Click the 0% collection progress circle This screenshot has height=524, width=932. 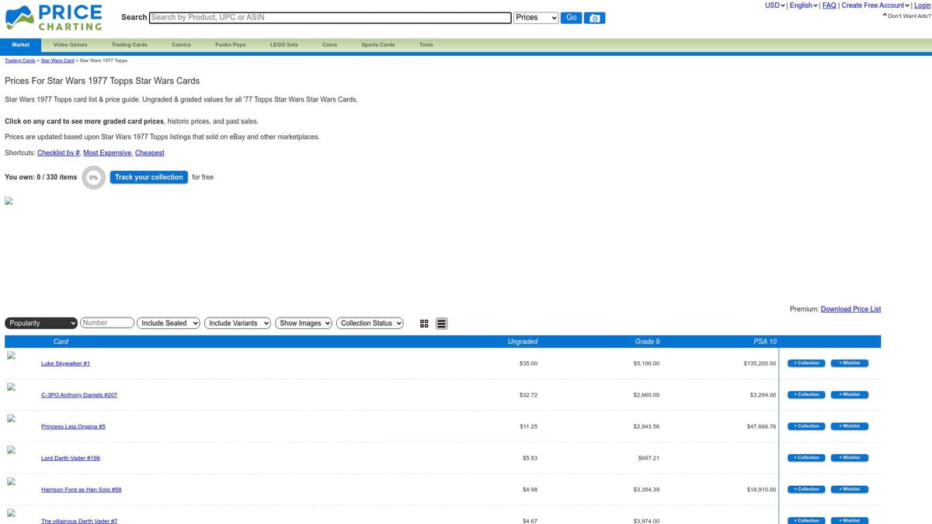93,177
